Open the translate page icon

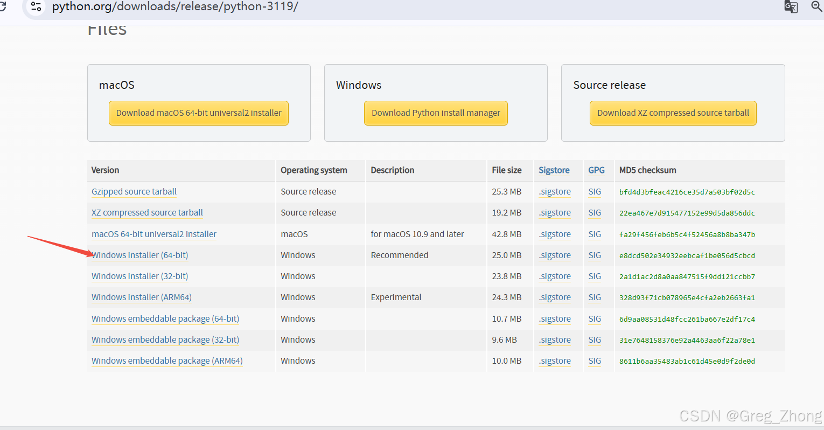click(791, 6)
